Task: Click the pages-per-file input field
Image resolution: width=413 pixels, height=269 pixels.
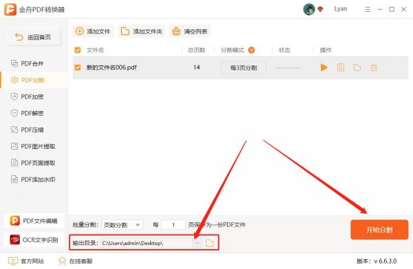Action: pyautogui.click(x=173, y=225)
